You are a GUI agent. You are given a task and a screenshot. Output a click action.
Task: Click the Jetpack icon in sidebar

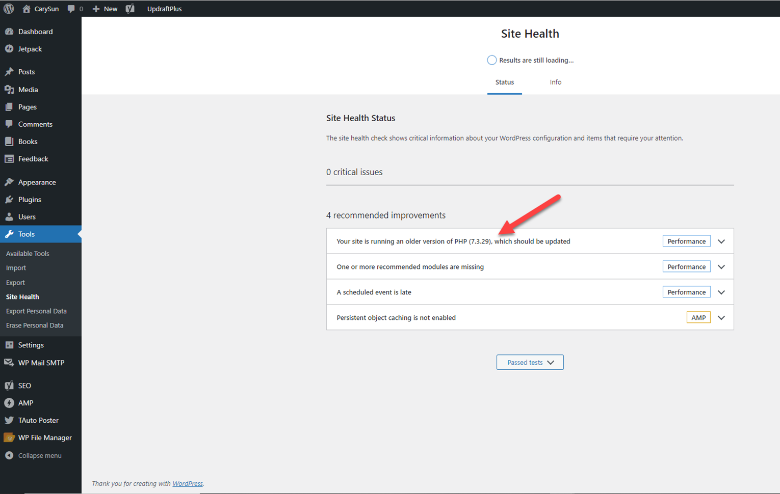9,49
